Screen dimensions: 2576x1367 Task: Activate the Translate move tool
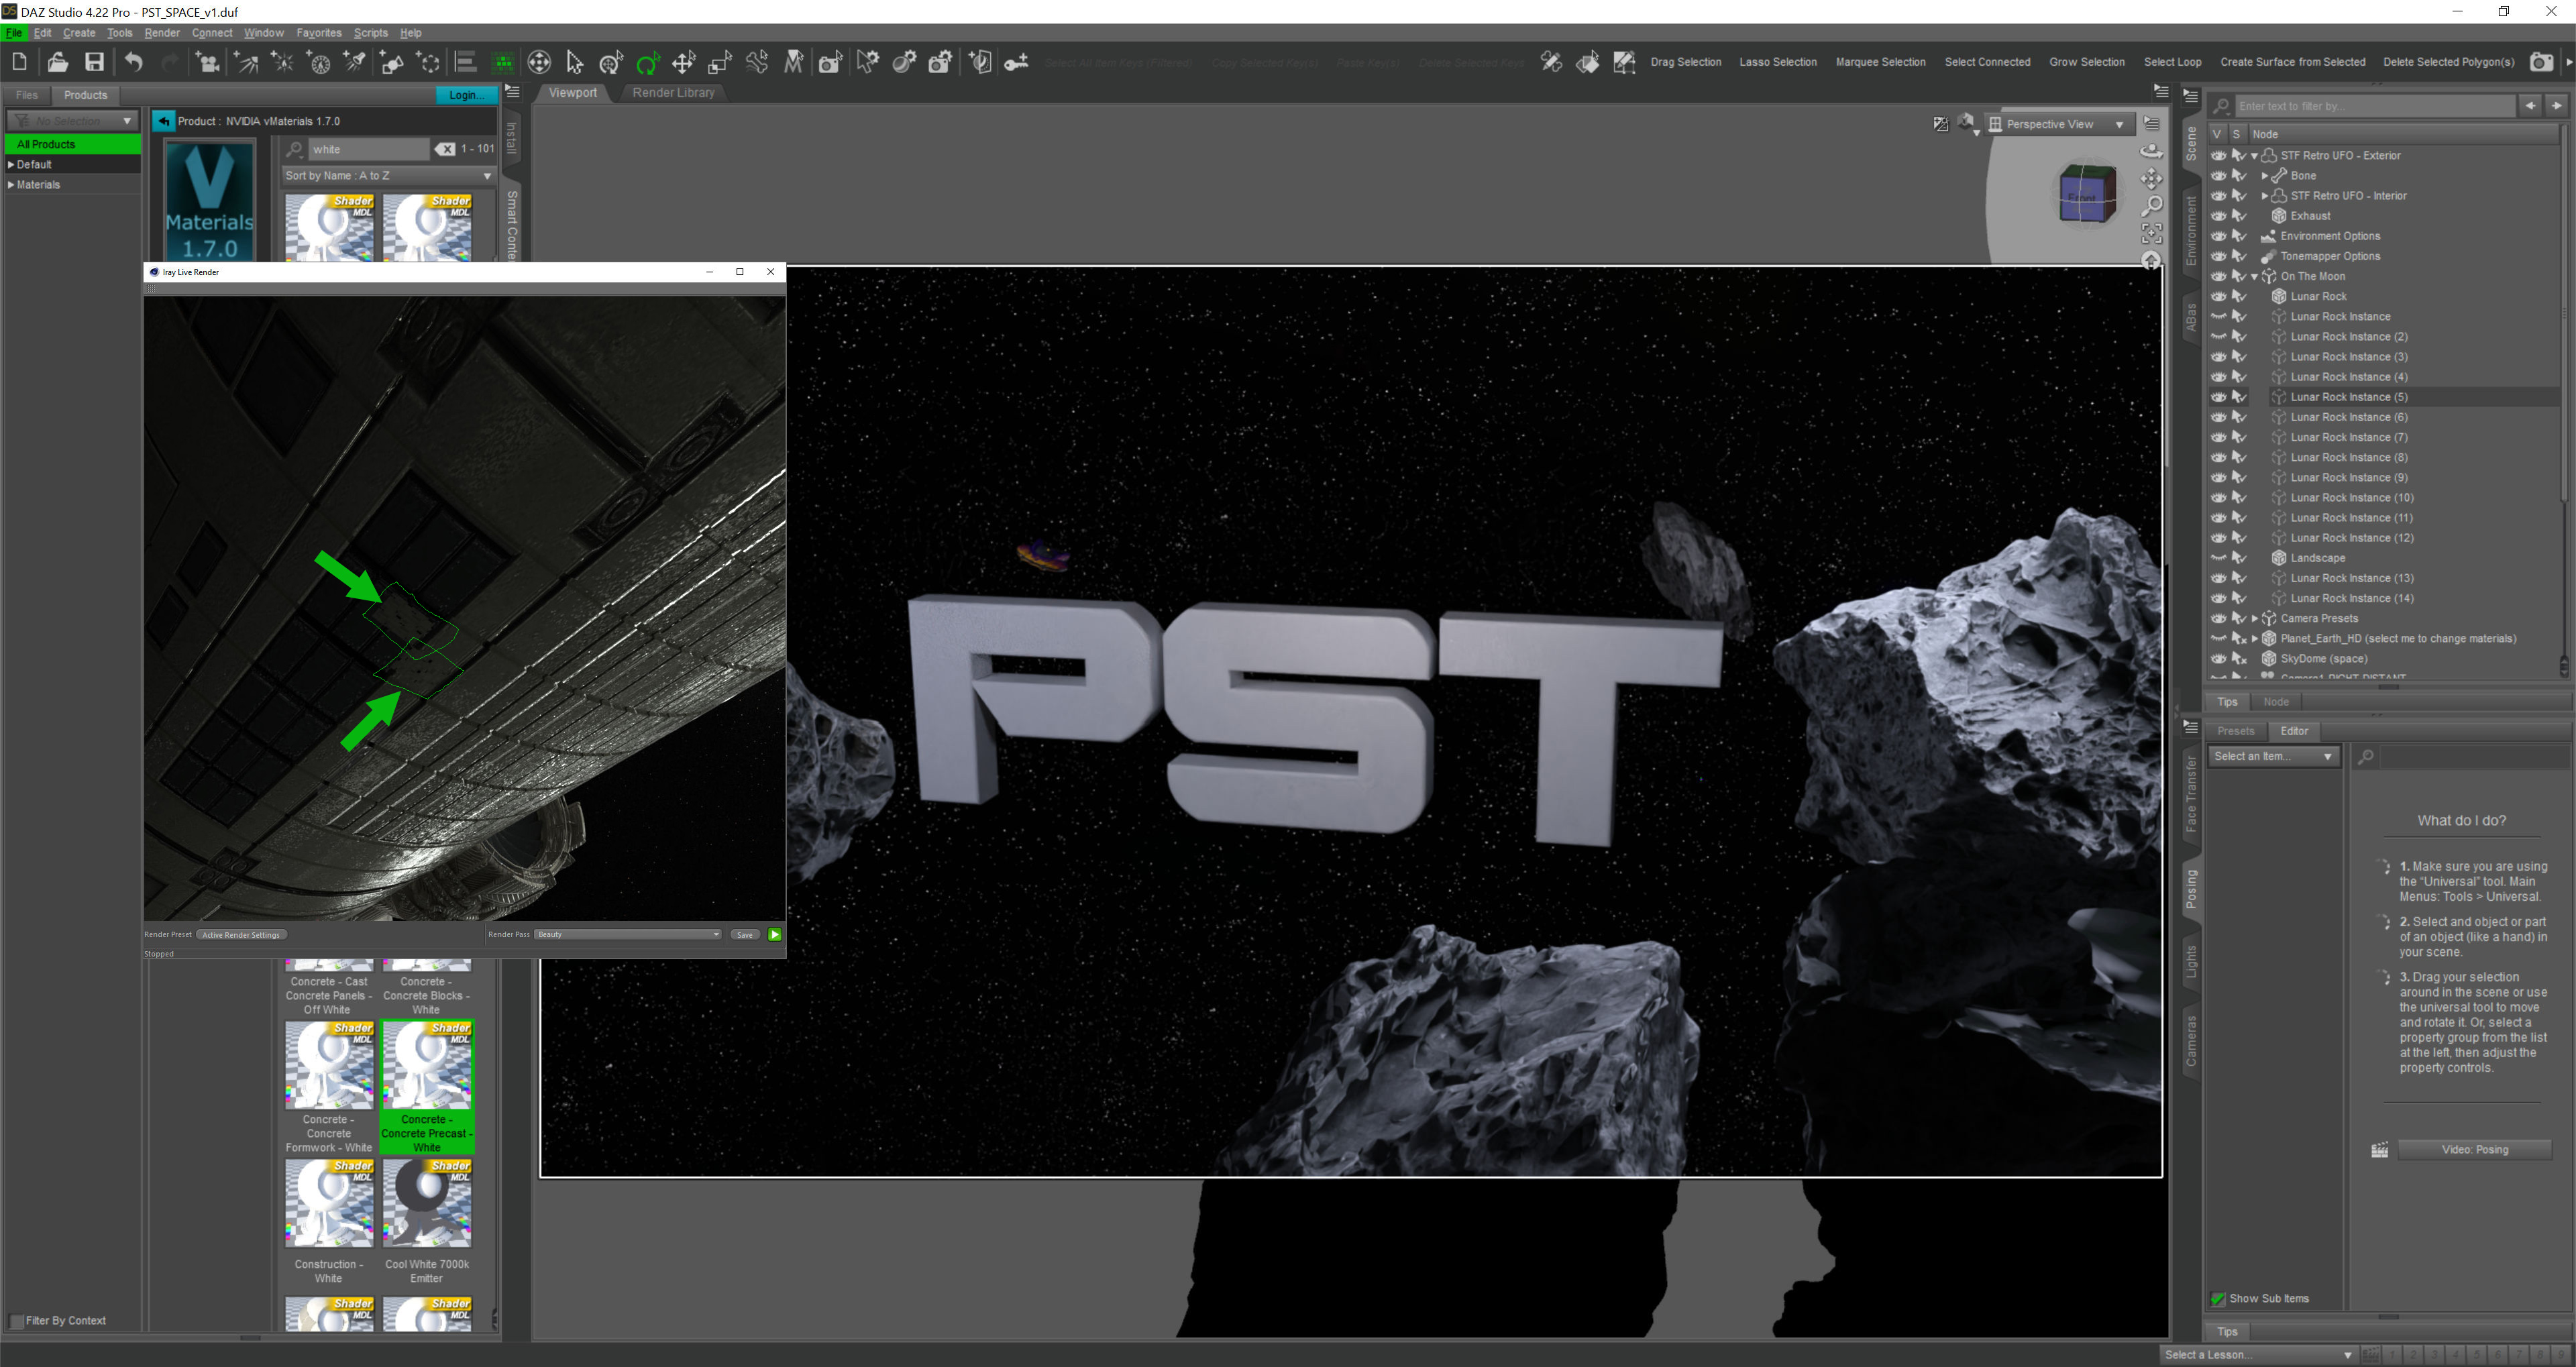coord(684,62)
